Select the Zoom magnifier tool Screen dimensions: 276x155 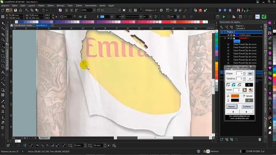(x=3, y=40)
